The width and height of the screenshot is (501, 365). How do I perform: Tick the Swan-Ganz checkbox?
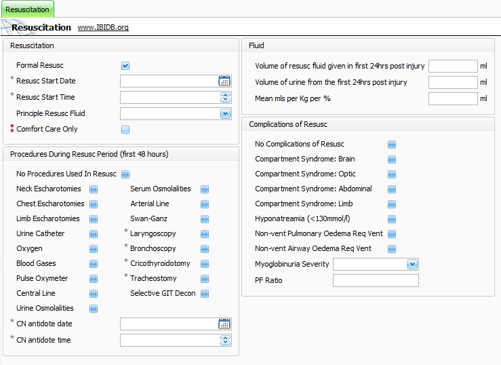click(205, 219)
